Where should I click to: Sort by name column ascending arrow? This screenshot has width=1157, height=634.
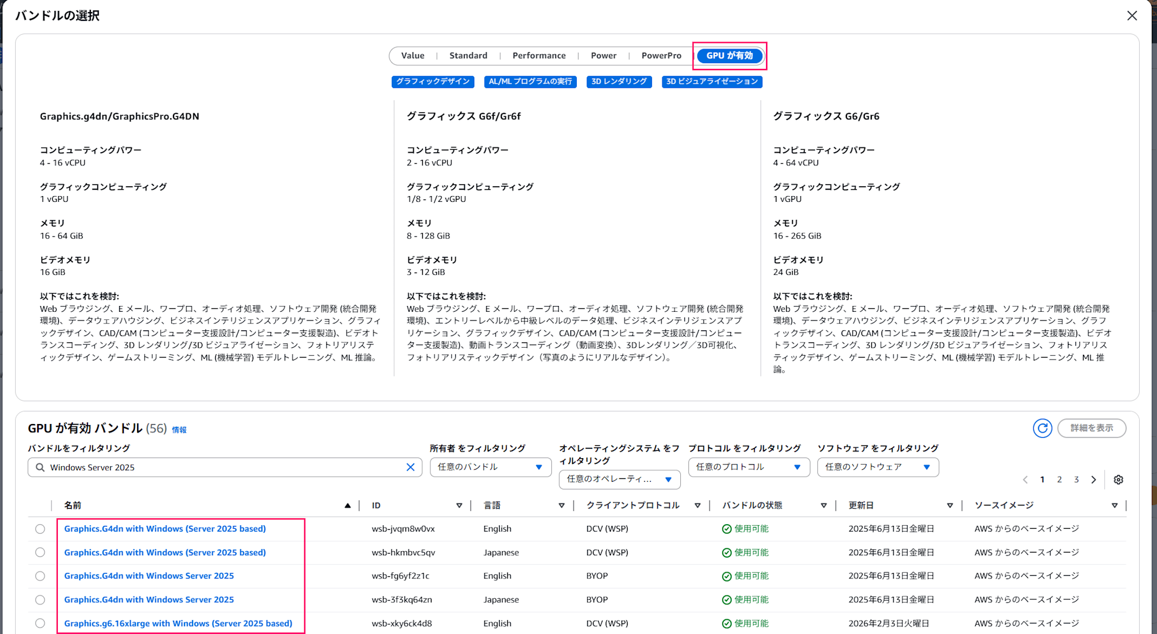(348, 506)
